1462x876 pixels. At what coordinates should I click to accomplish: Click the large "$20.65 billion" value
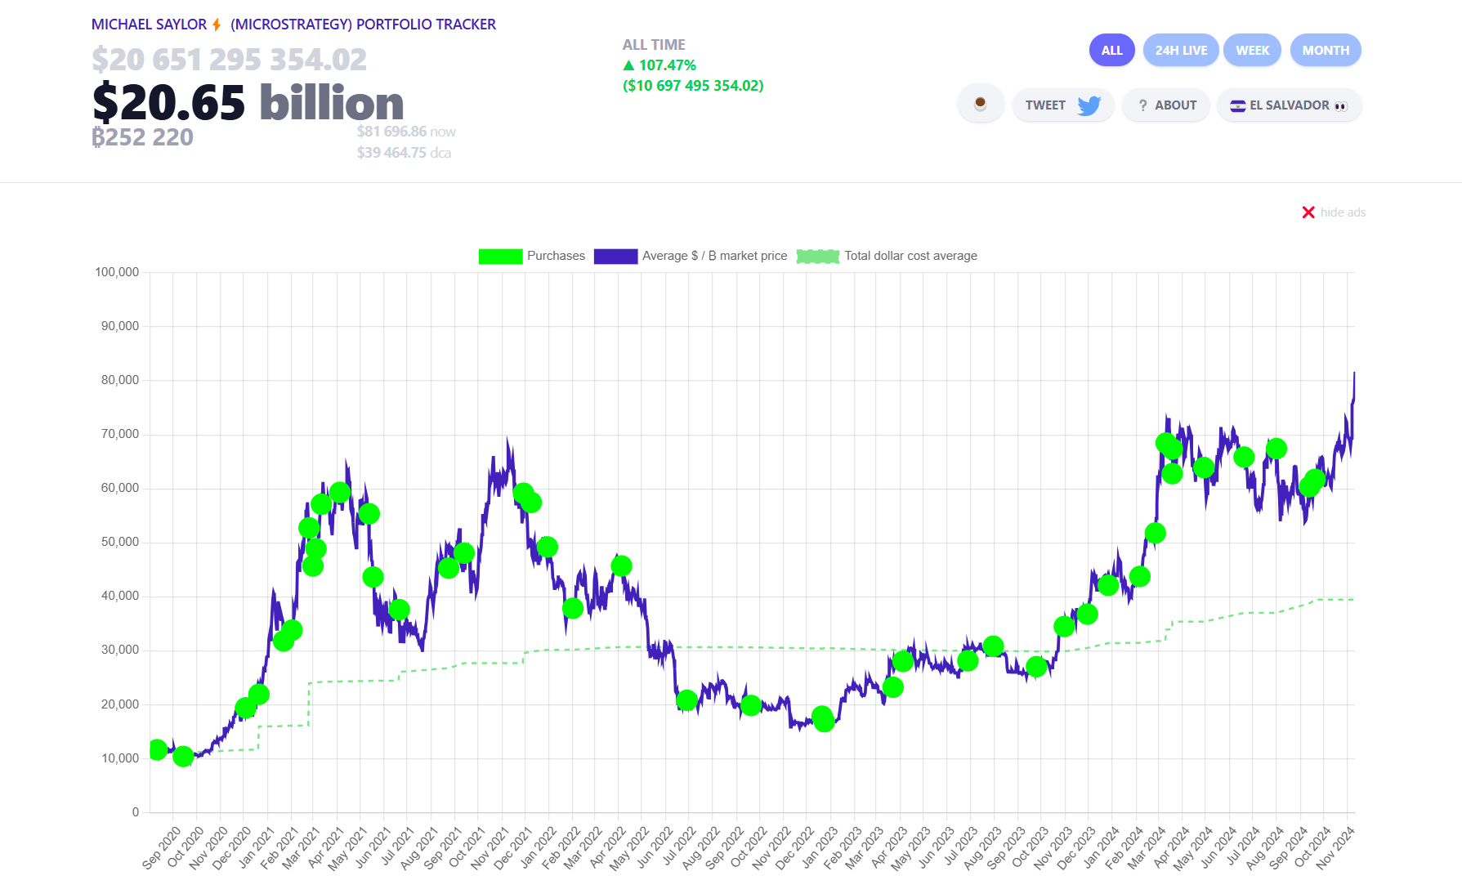coord(248,103)
